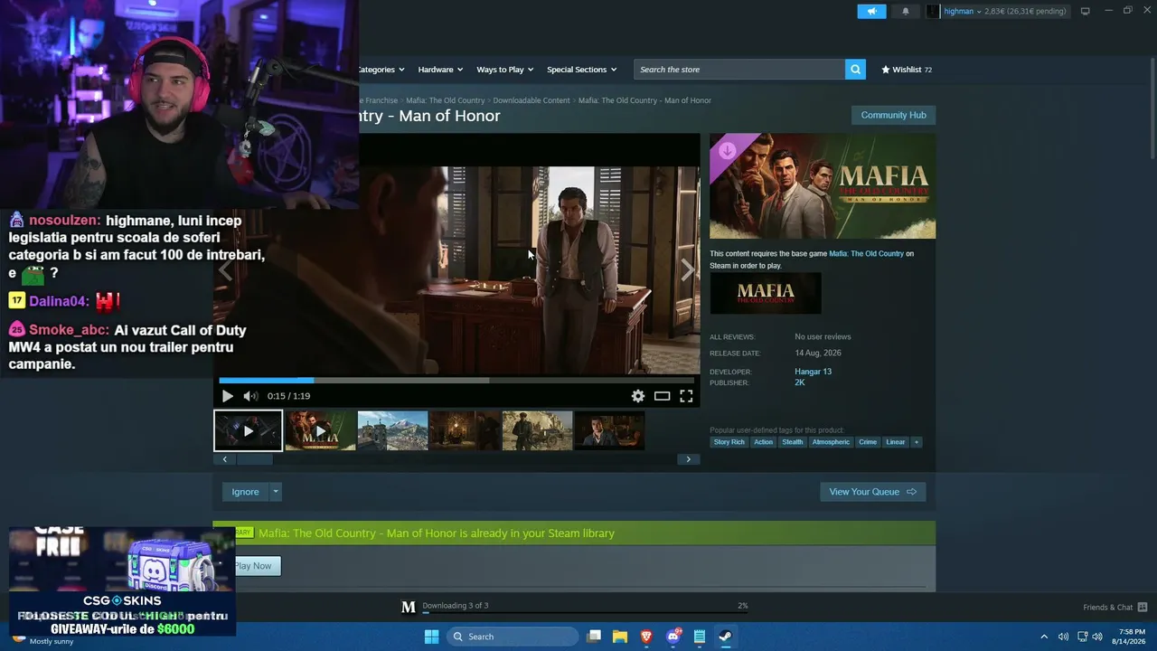Open the Mafia: The Old Country base game logo
Image resolution: width=1157 pixels, height=651 pixels.
tap(766, 293)
